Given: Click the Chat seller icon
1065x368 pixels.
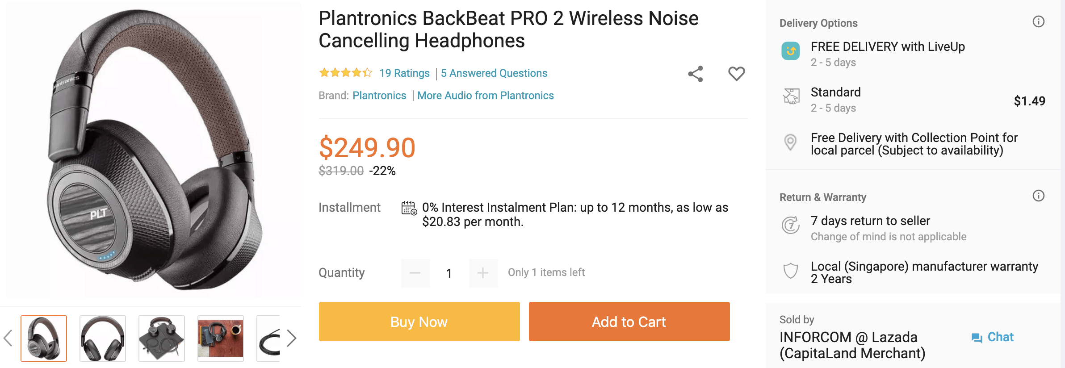Looking at the screenshot, I should (977, 338).
